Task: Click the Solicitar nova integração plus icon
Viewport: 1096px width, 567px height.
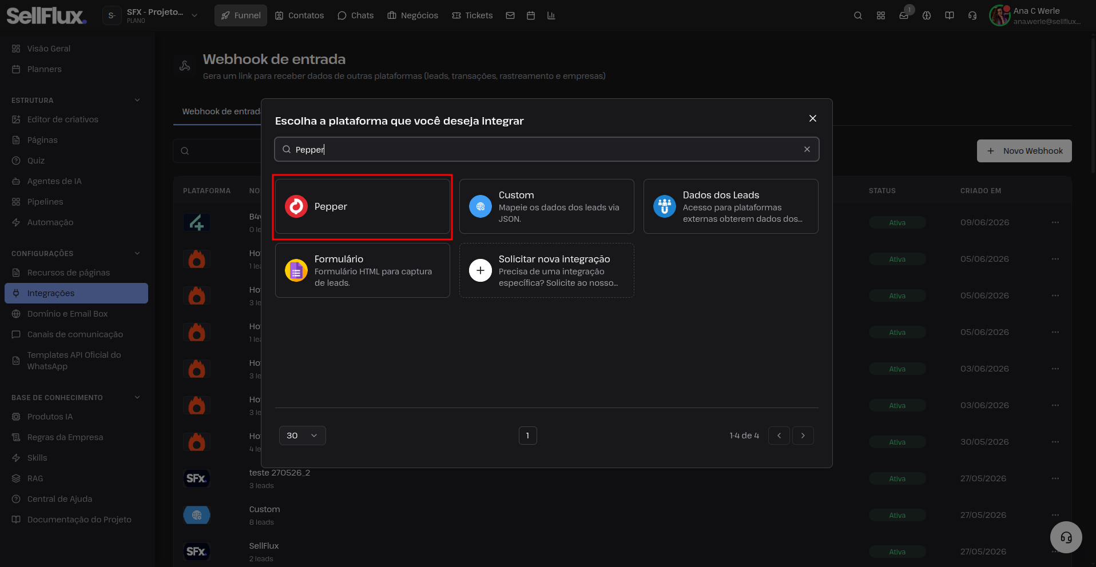Action: click(481, 270)
